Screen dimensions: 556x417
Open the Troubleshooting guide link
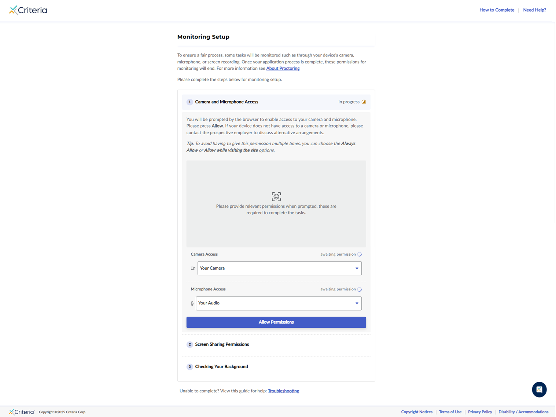click(x=283, y=391)
